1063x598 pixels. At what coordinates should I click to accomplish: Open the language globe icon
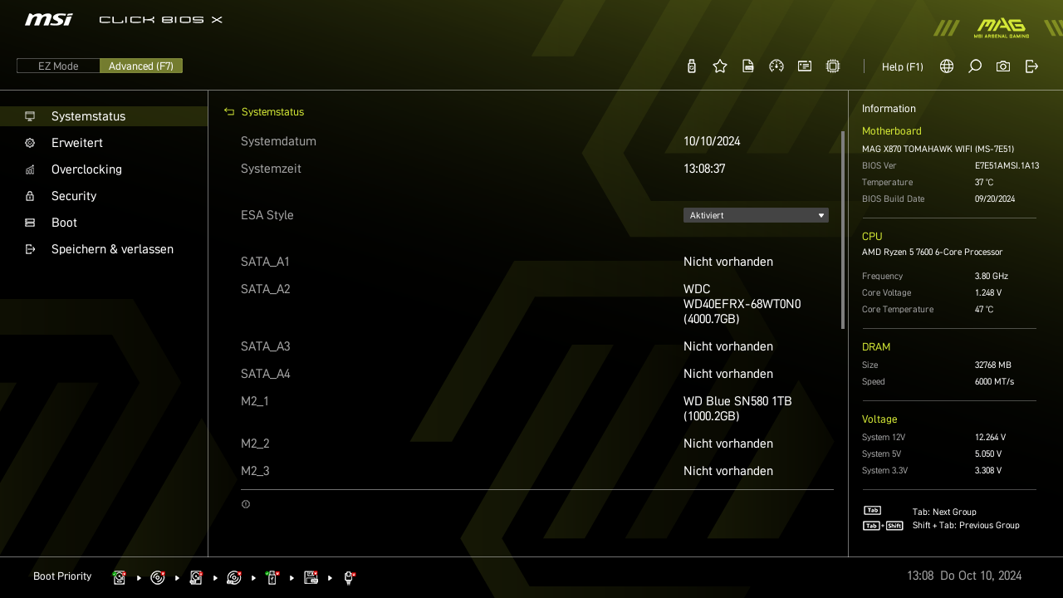point(947,66)
